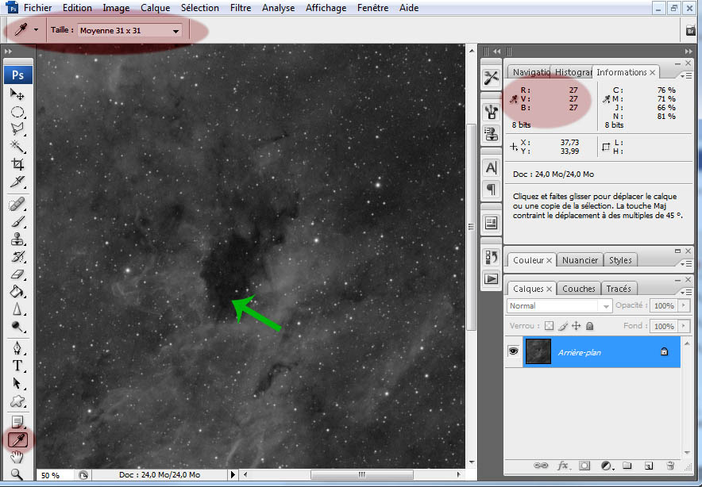The height and width of the screenshot is (487, 702).
Task: Select the Clone Stamp tool
Action: pyautogui.click(x=17, y=240)
